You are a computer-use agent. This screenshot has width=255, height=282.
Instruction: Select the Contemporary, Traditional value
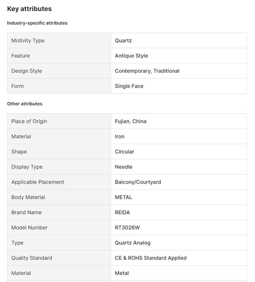click(147, 71)
